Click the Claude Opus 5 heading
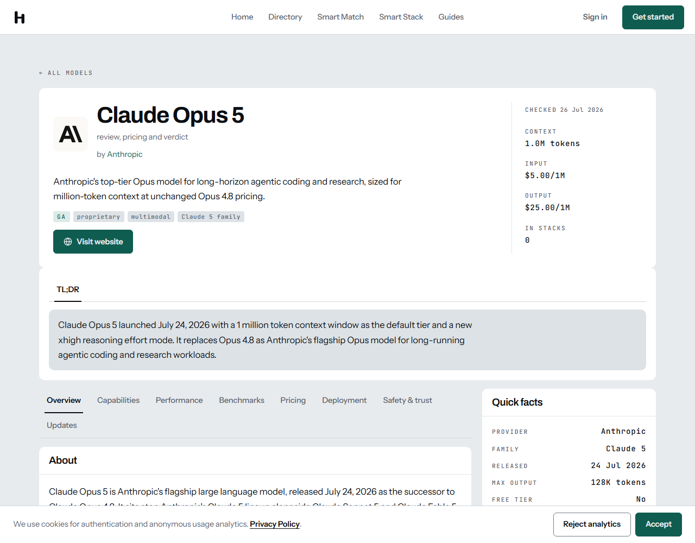 [170, 115]
